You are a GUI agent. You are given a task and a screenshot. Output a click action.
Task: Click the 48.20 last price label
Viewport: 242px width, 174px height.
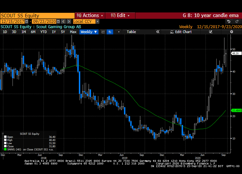[x=236, y=53]
